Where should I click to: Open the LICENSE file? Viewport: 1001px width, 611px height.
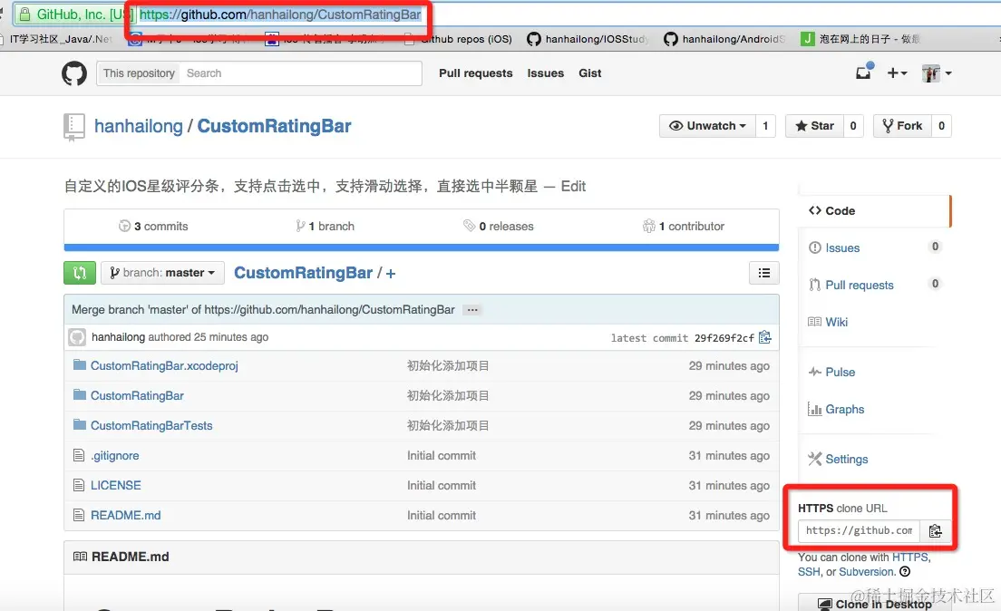tap(115, 485)
